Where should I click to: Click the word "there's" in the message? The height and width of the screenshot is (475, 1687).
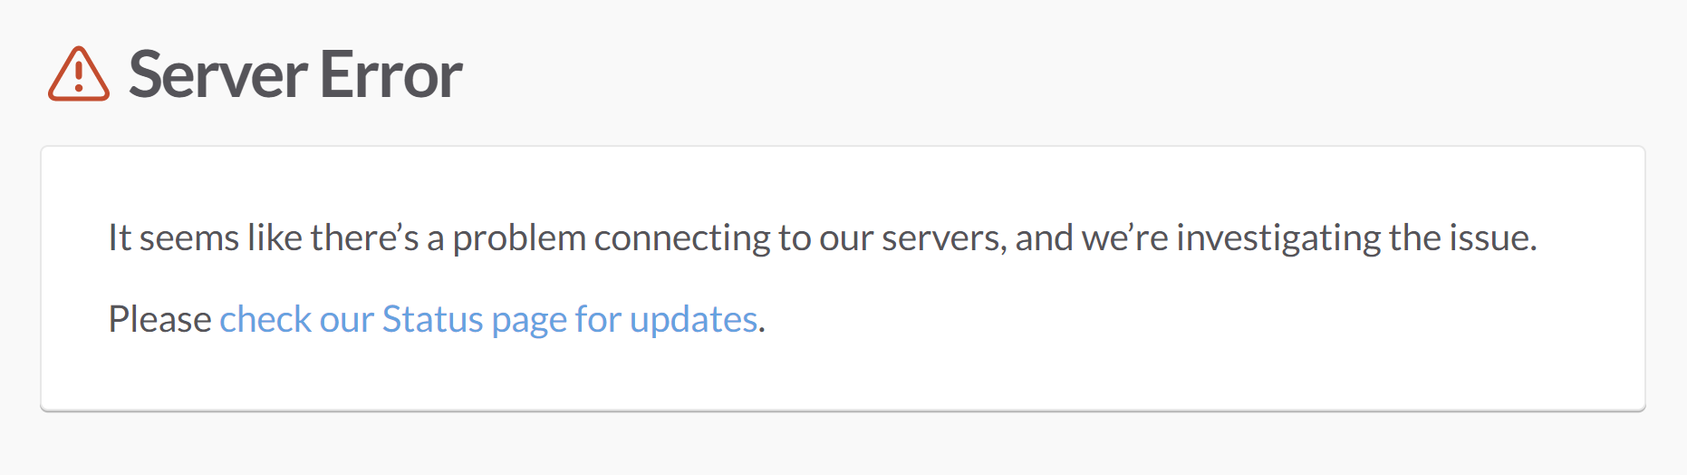point(364,237)
